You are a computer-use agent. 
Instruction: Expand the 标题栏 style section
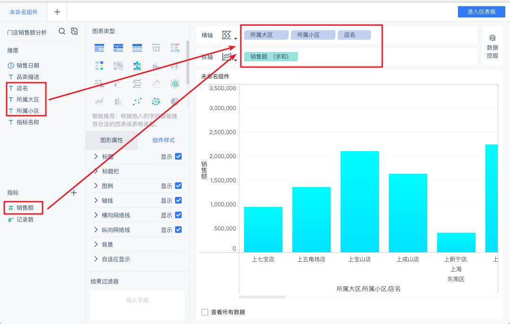tap(96, 171)
